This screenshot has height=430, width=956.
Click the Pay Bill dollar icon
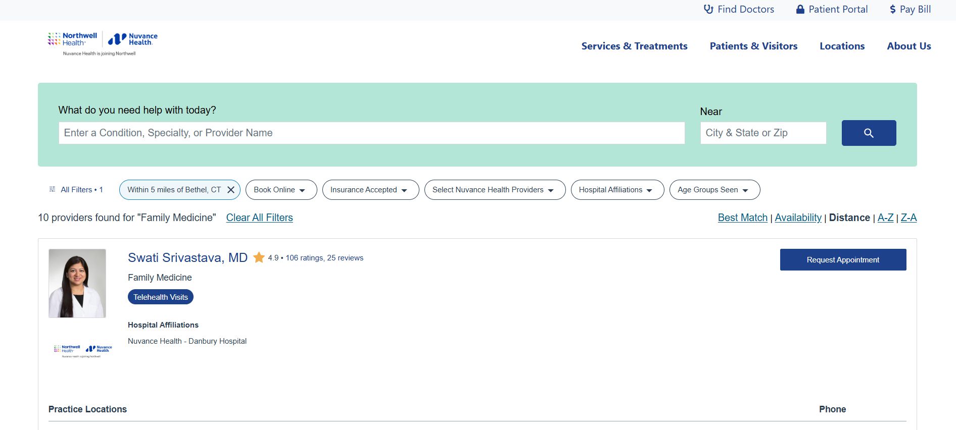pyautogui.click(x=893, y=9)
